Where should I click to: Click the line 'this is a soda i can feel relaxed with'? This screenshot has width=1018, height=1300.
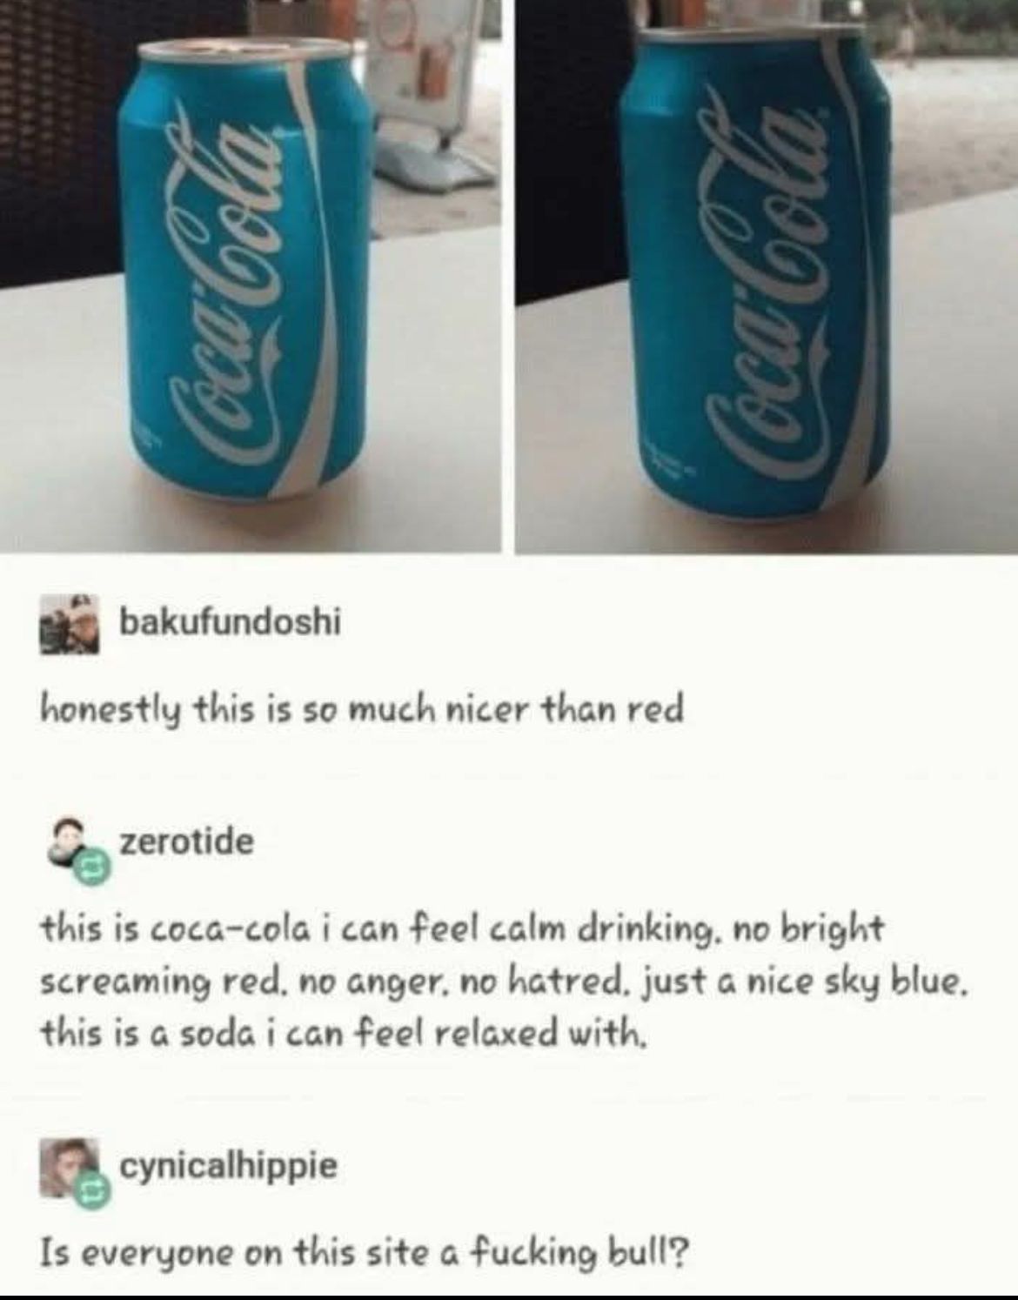coord(344,1035)
